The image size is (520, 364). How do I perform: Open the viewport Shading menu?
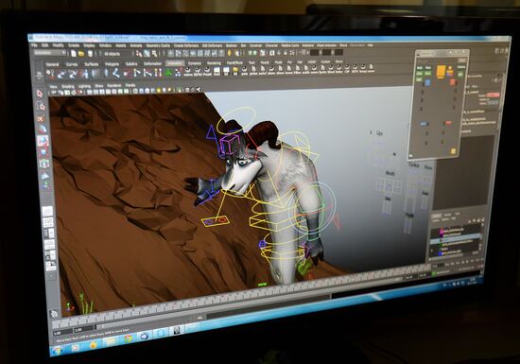[x=68, y=86]
